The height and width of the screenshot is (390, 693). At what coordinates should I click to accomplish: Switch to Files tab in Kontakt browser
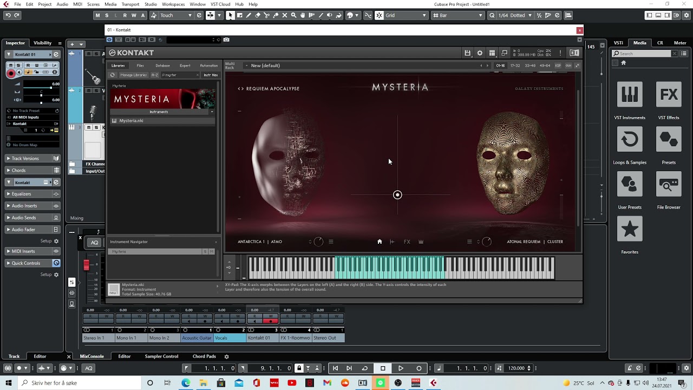140,66
